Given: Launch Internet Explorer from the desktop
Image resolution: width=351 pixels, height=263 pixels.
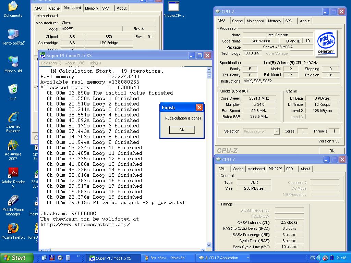Looking at the screenshot, I should [x=13, y=122].
